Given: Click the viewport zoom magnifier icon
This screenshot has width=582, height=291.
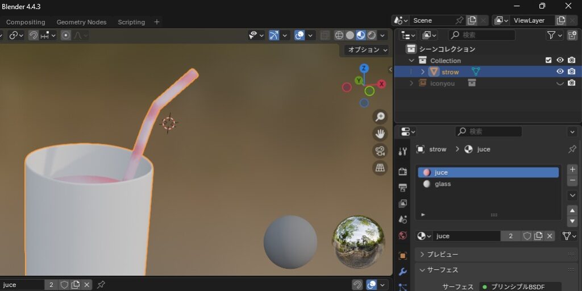Looking at the screenshot, I should click(x=380, y=117).
